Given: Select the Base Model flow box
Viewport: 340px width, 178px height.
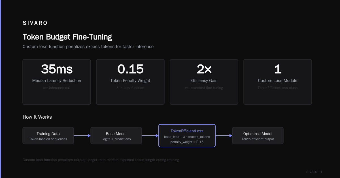Looking at the screenshot, I should (116, 136).
